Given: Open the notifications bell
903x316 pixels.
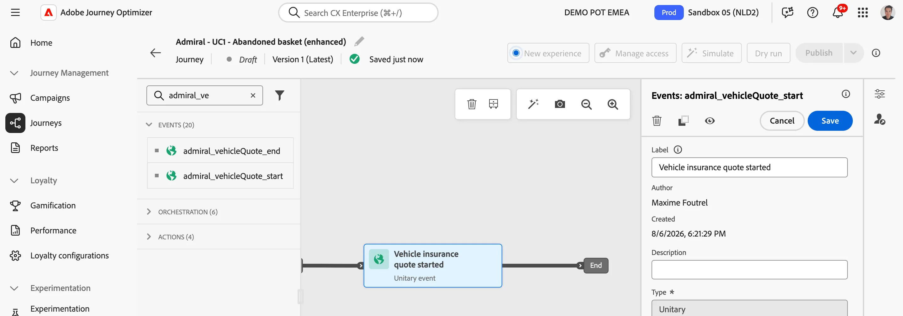Looking at the screenshot, I should tap(837, 13).
